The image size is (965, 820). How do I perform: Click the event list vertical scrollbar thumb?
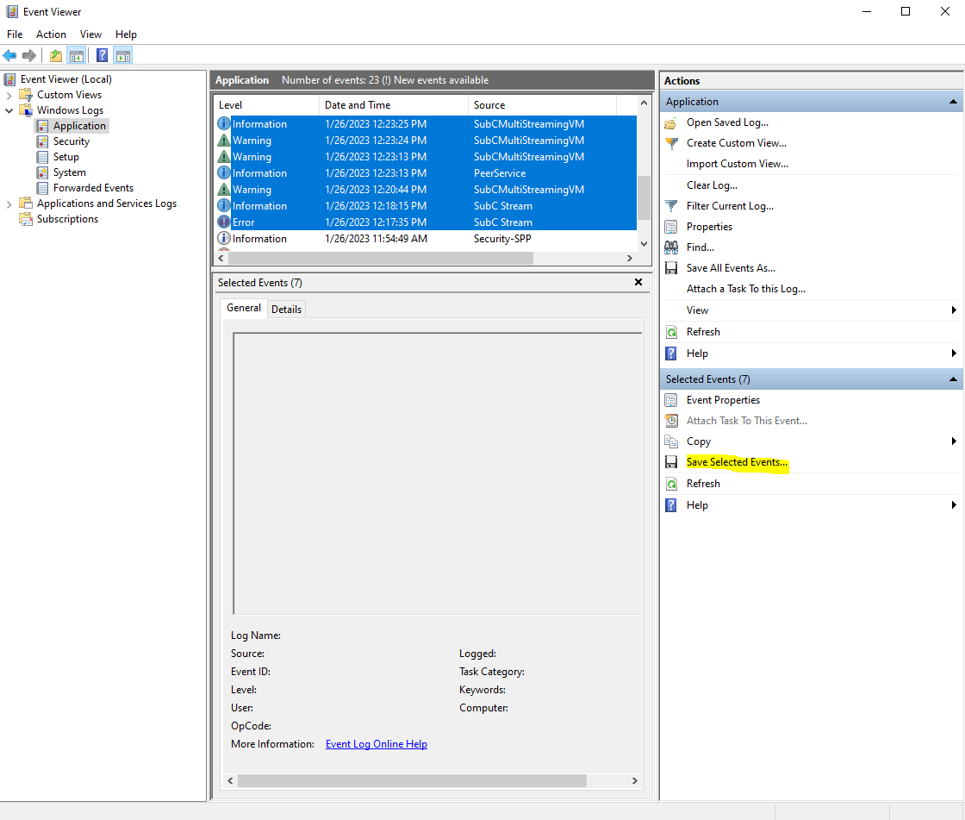643,198
